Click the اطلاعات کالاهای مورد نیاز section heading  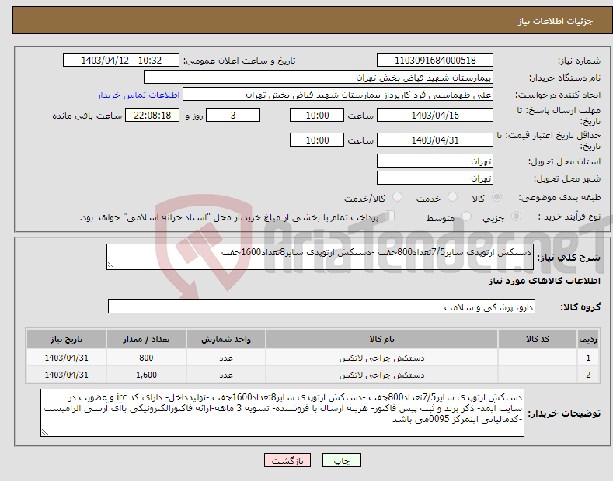[544, 281]
